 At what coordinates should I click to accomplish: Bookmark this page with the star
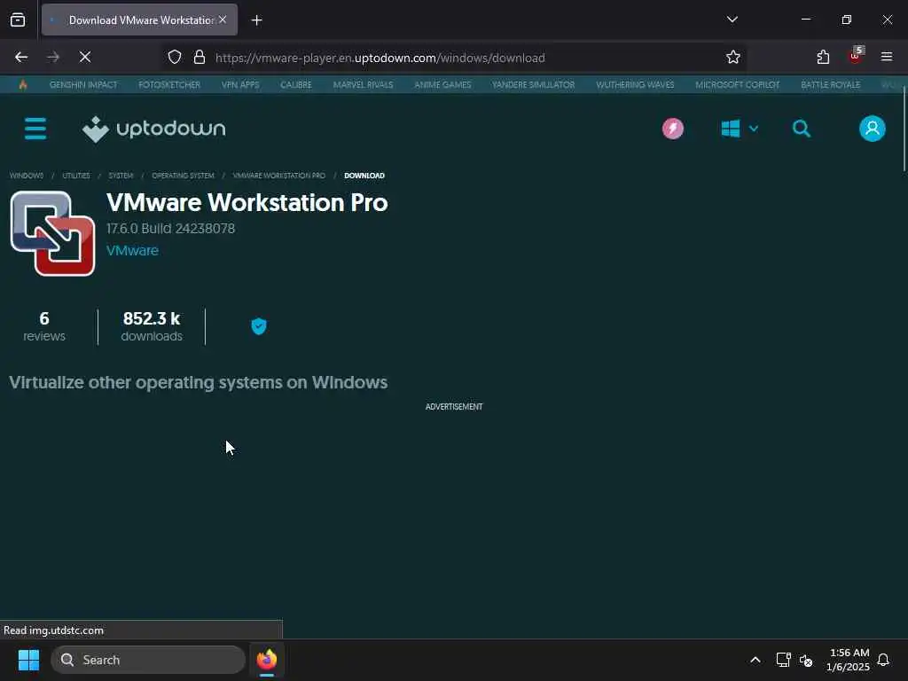tap(733, 58)
